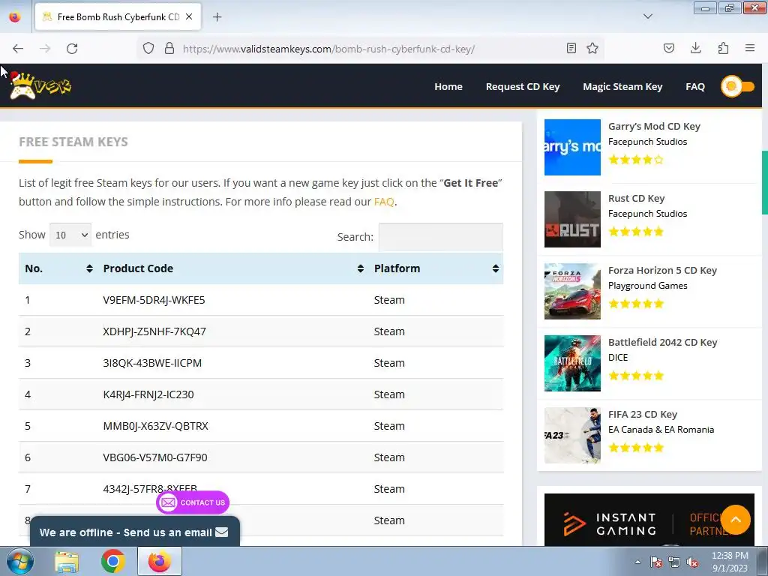Sort table by Product Code column
Screen dimensions: 768x576
coord(233,268)
